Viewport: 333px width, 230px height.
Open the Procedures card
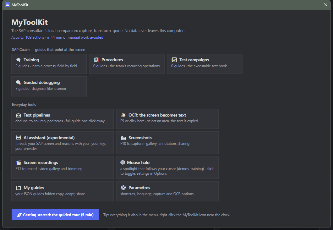click(x=127, y=64)
